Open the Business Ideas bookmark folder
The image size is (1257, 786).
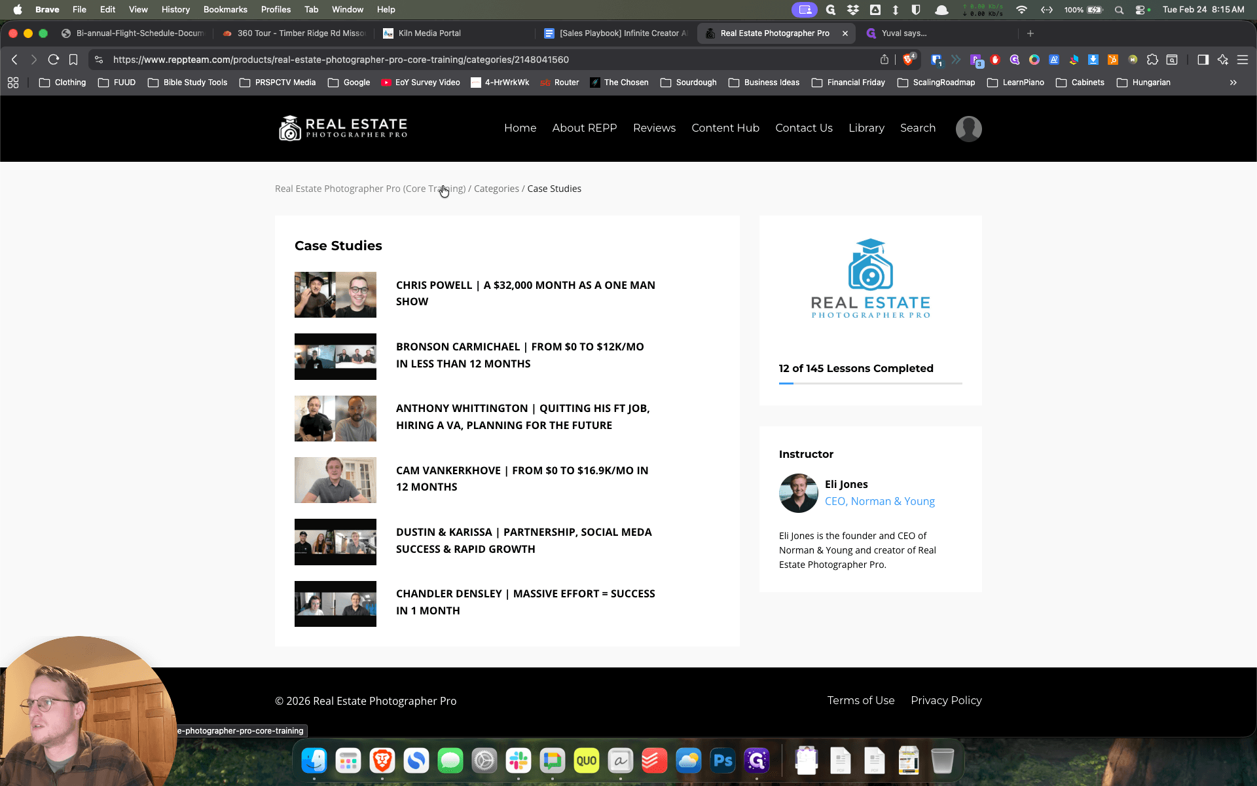(x=764, y=83)
